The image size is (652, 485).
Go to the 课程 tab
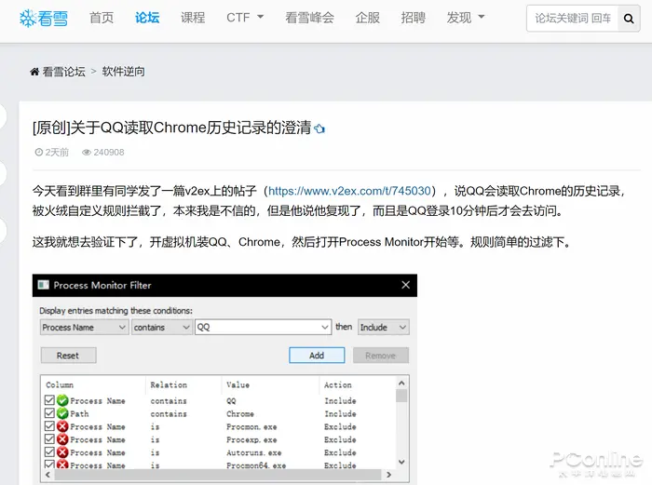(193, 18)
